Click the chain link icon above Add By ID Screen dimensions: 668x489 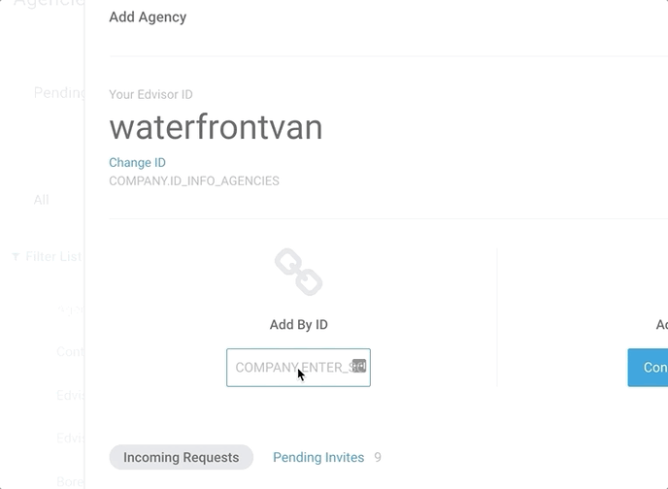click(x=299, y=272)
